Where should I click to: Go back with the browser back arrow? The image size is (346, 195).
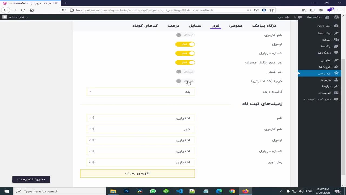point(6,10)
